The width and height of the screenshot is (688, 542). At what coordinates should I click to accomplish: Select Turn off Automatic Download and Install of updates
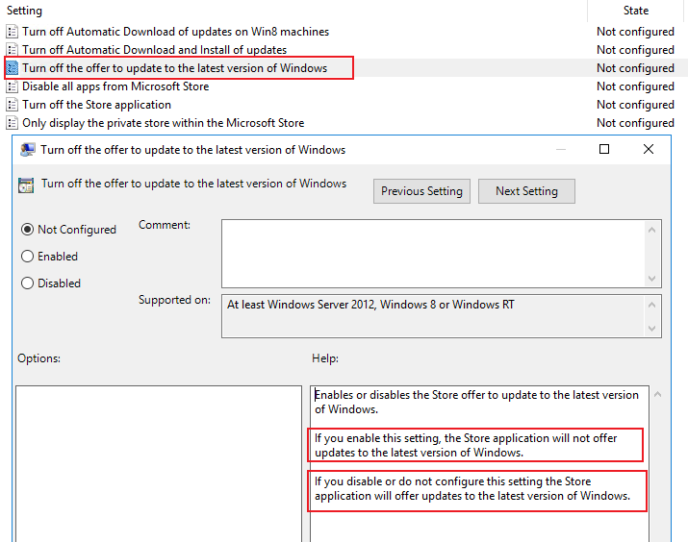[155, 50]
